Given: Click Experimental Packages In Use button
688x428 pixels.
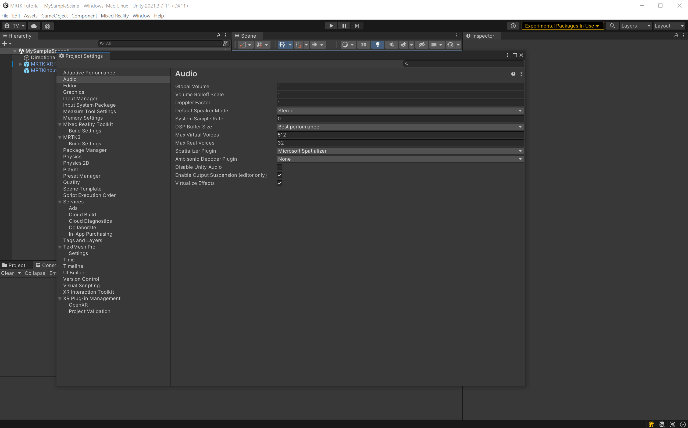Looking at the screenshot, I should pyautogui.click(x=562, y=26).
